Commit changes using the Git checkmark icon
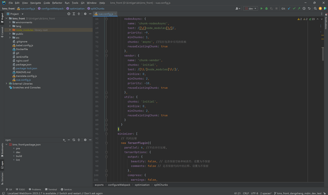Screen dimensions: 328x195 [294, 8]
